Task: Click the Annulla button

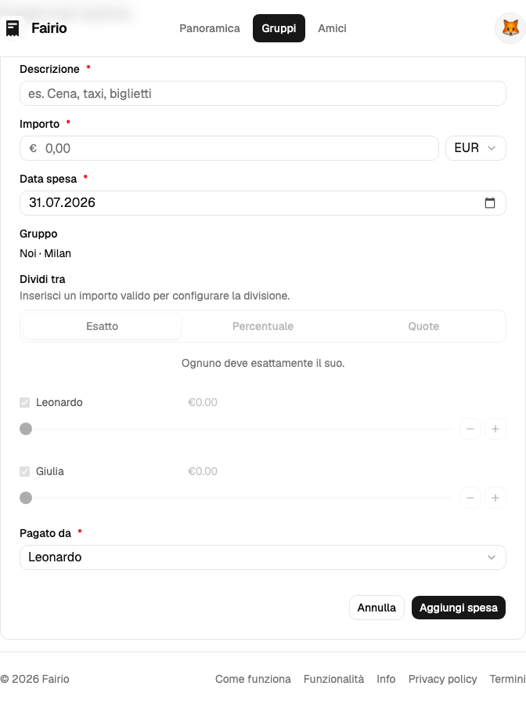Action: [376, 608]
